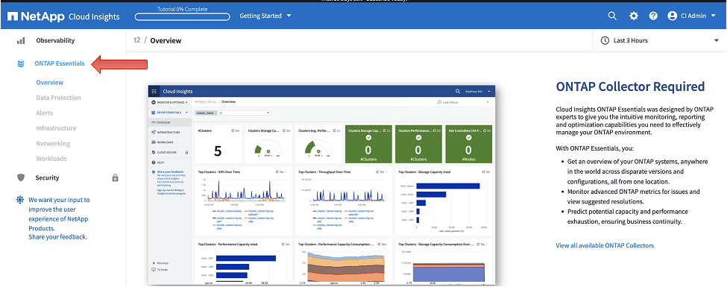Select ONTAP Essentials in the sidebar
This screenshot has width=727, height=287.
[x=60, y=63]
